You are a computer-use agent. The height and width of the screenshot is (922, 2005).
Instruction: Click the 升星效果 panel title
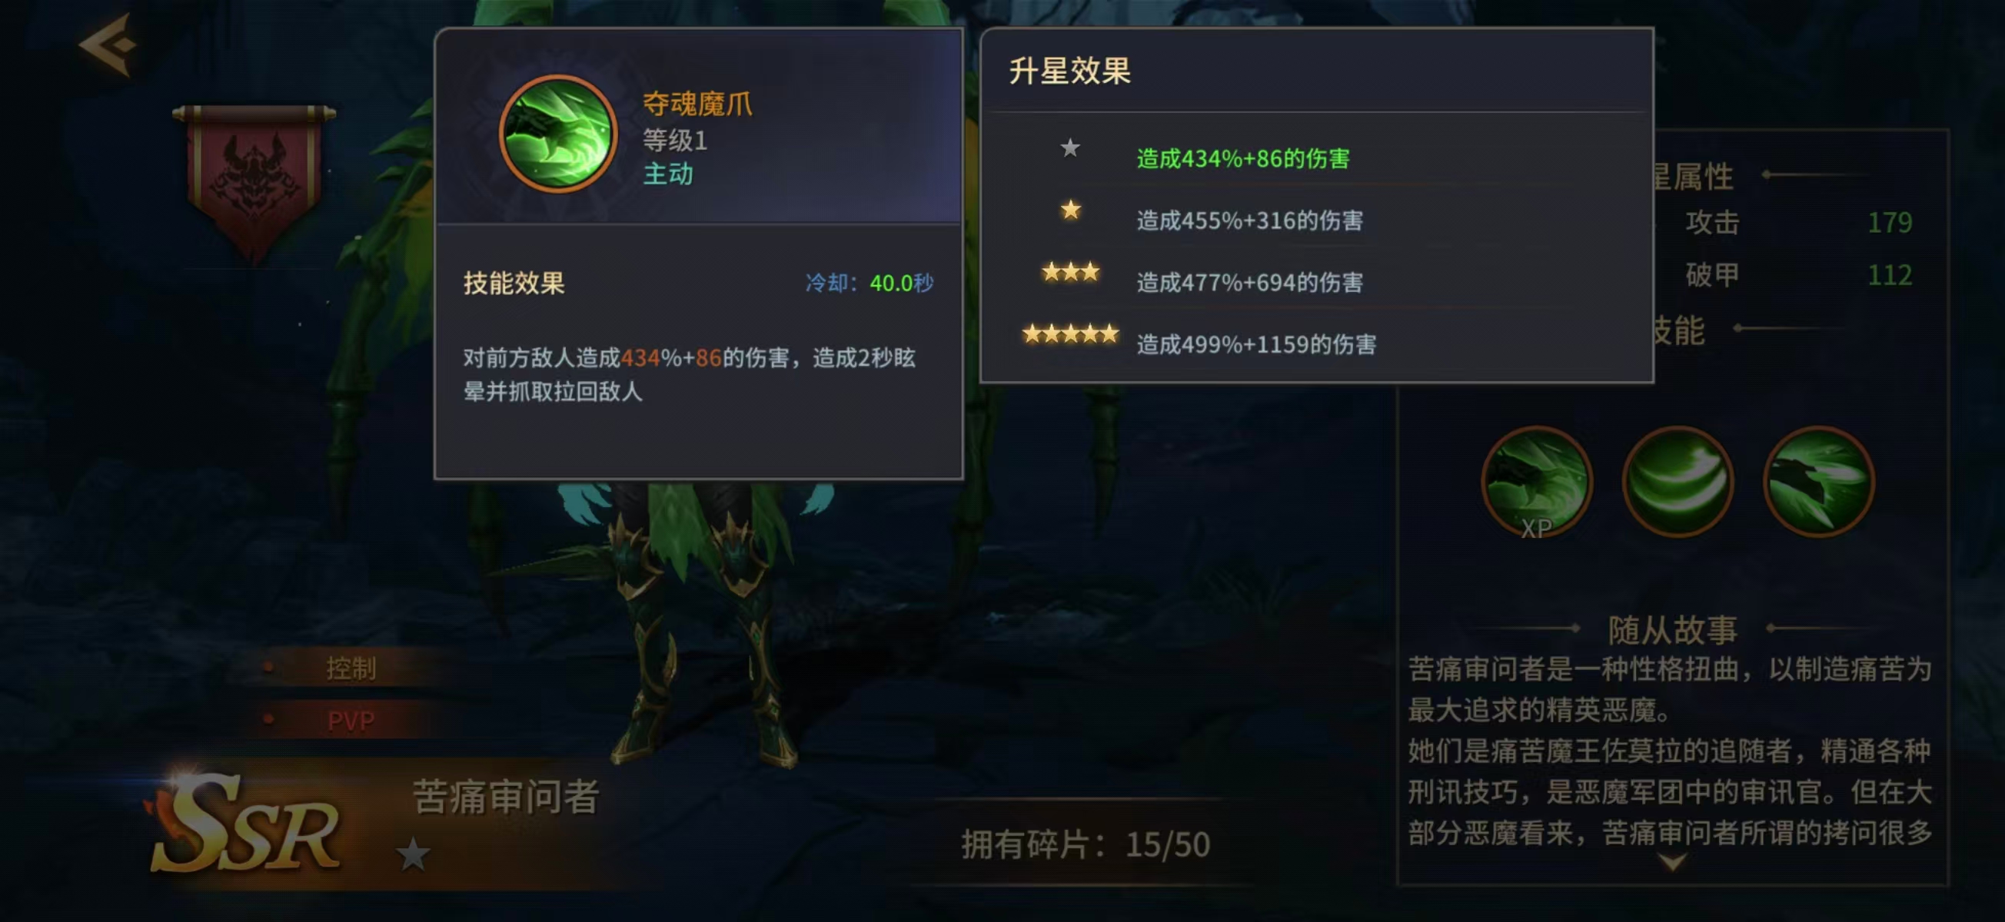click(1069, 71)
